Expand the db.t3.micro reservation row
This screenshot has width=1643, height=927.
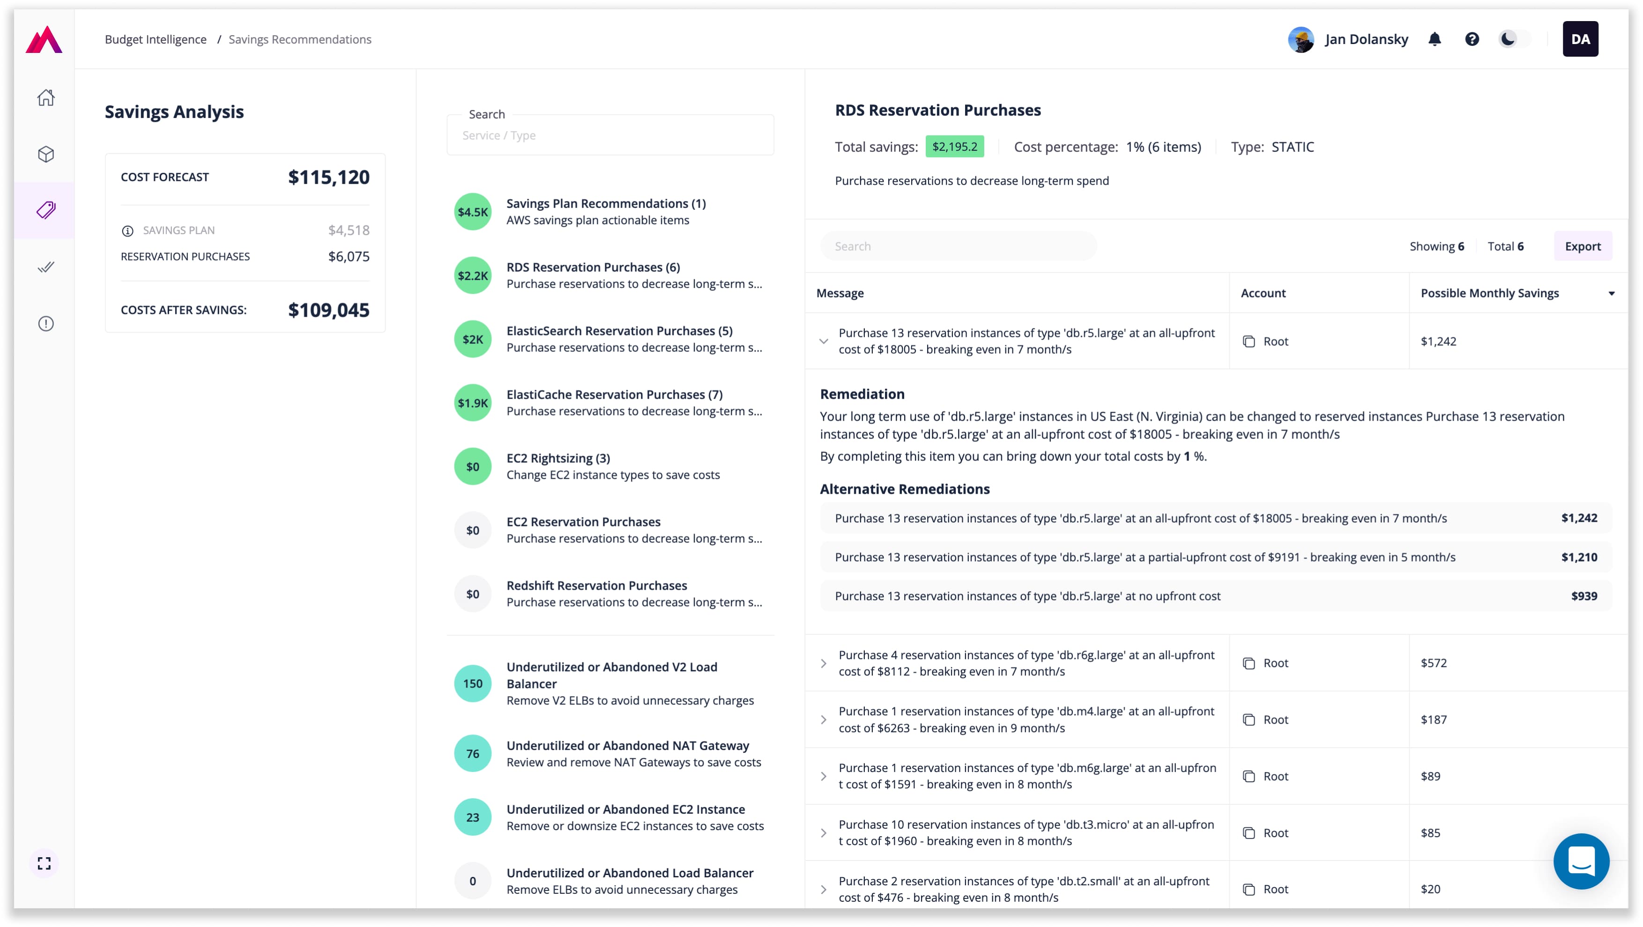824,833
